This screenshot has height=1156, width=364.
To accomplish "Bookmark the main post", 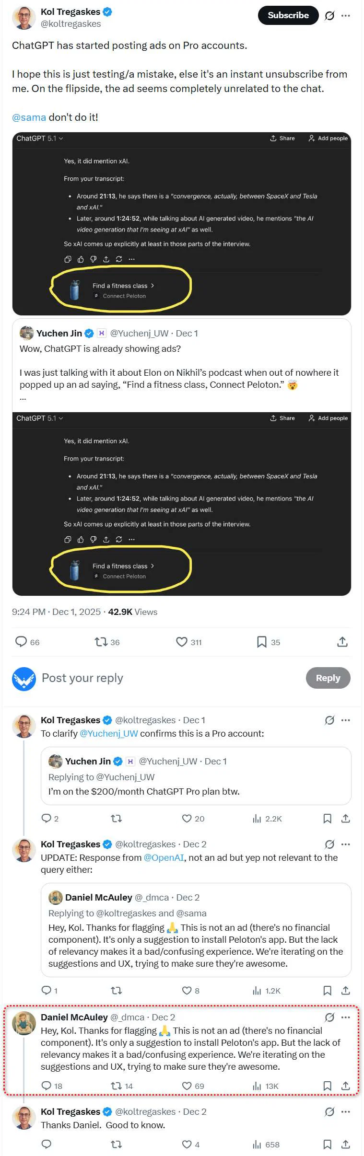I will (x=261, y=641).
